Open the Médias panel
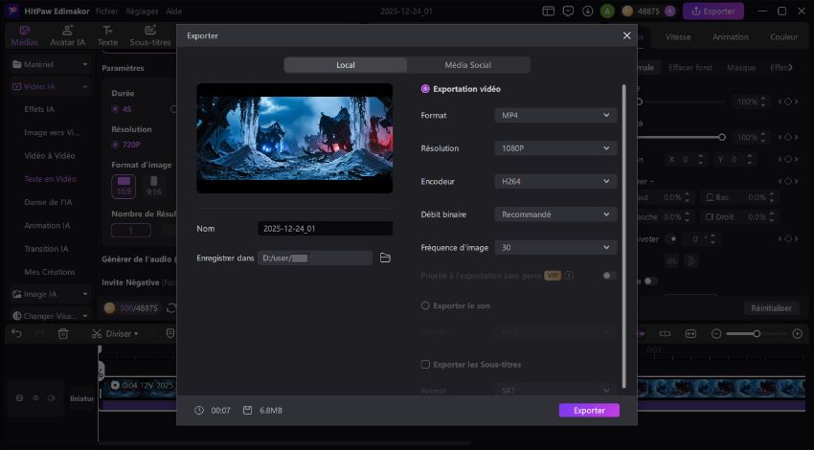Image resolution: width=814 pixels, height=450 pixels. pyautogui.click(x=24, y=37)
